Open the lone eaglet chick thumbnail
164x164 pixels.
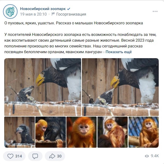pos(20,132)
